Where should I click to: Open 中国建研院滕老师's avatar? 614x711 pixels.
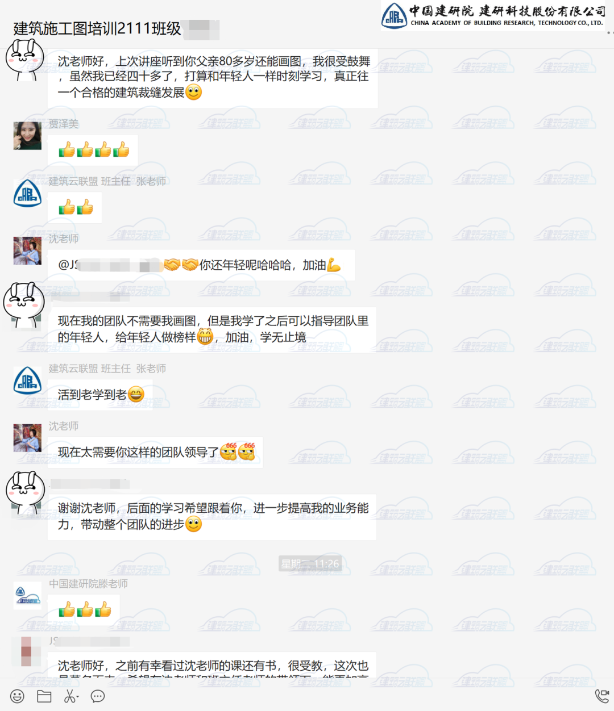point(27,596)
